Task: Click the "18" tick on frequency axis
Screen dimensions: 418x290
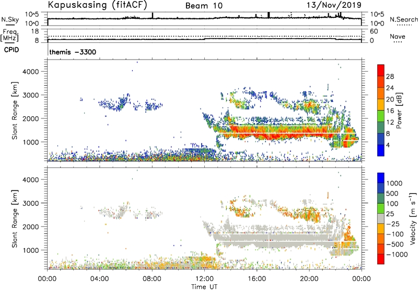Action: (x=35, y=31)
